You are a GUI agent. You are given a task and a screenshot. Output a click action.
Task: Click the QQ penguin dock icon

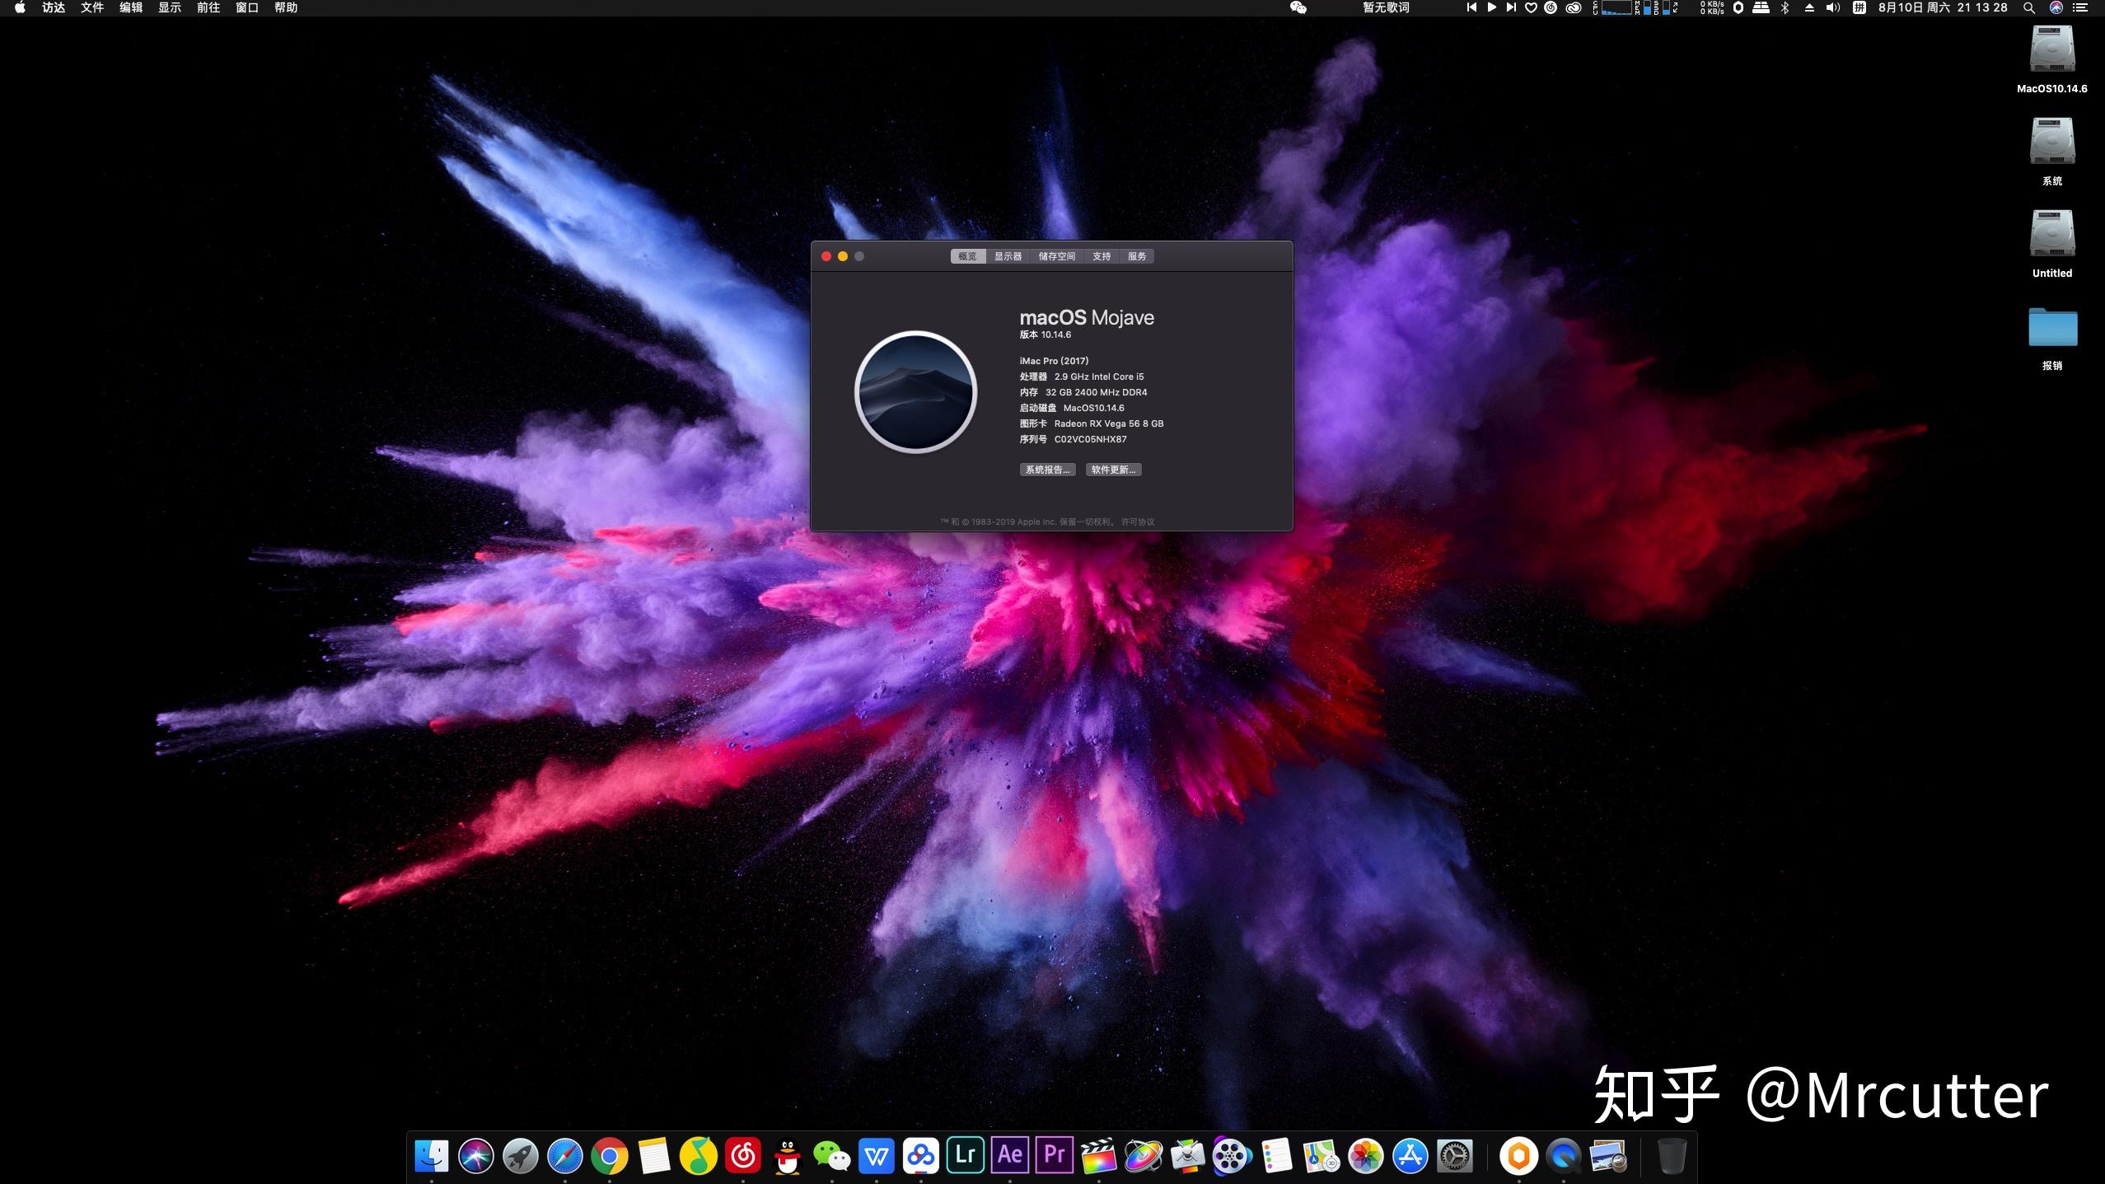788,1157
